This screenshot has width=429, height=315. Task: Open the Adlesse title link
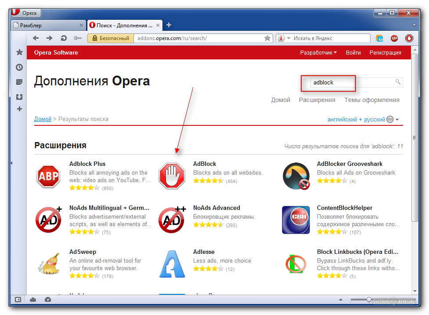coord(204,252)
